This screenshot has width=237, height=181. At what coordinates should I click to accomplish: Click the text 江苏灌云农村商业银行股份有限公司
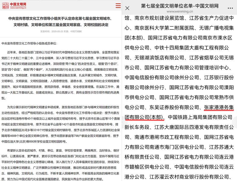tap(189, 177)
